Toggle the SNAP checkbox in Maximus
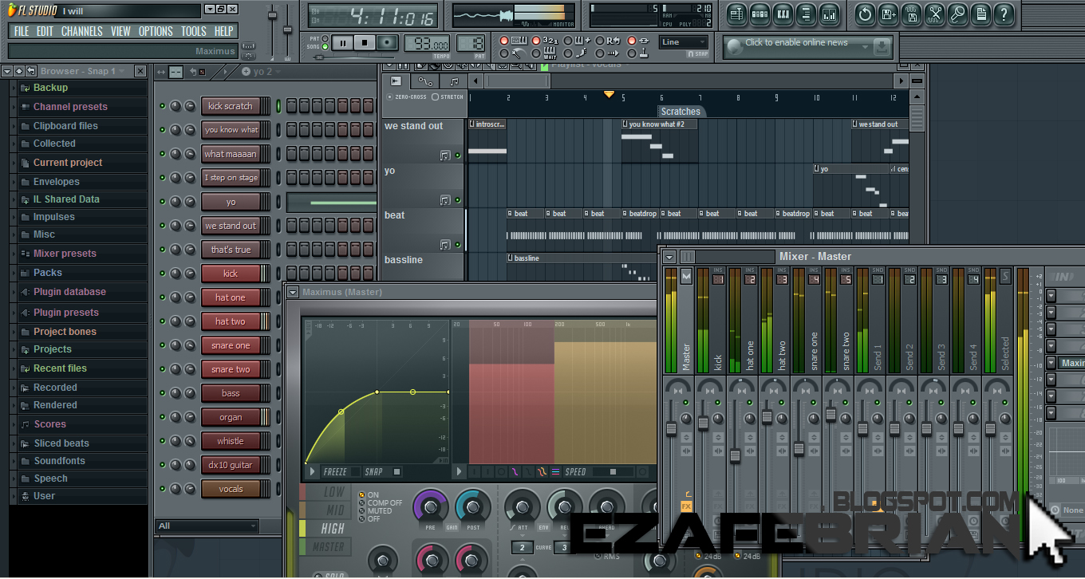This screenshot has width=1085, height=579. coord(397,472)
